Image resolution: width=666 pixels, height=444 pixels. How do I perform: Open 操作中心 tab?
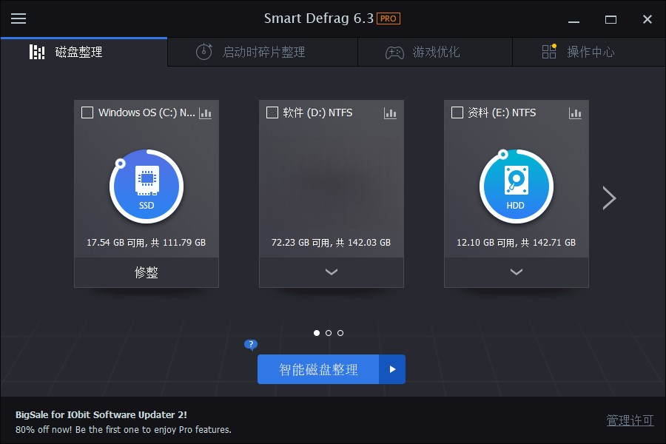point(589,52)
